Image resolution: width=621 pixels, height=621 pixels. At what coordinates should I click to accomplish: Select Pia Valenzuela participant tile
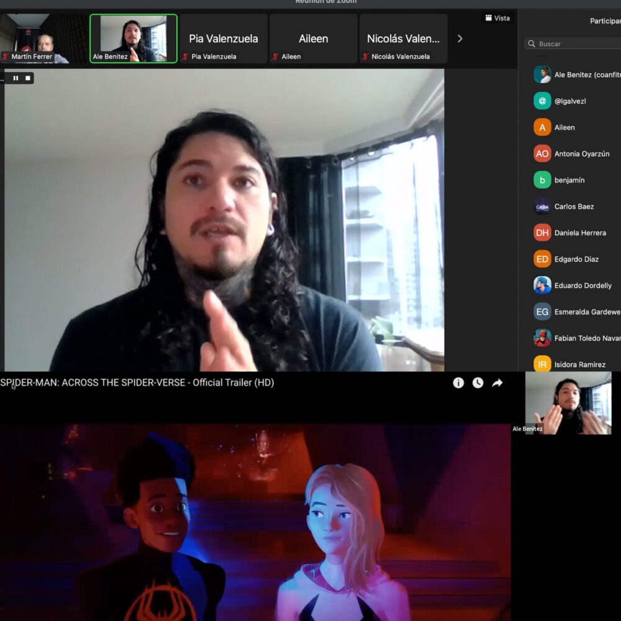pos(224,39)
